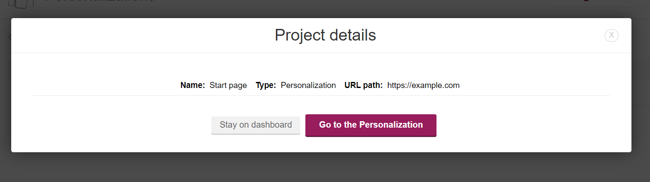Screen dimensions: 650x182
Task: Click the bold URL path: label
Action: [364, 85]
